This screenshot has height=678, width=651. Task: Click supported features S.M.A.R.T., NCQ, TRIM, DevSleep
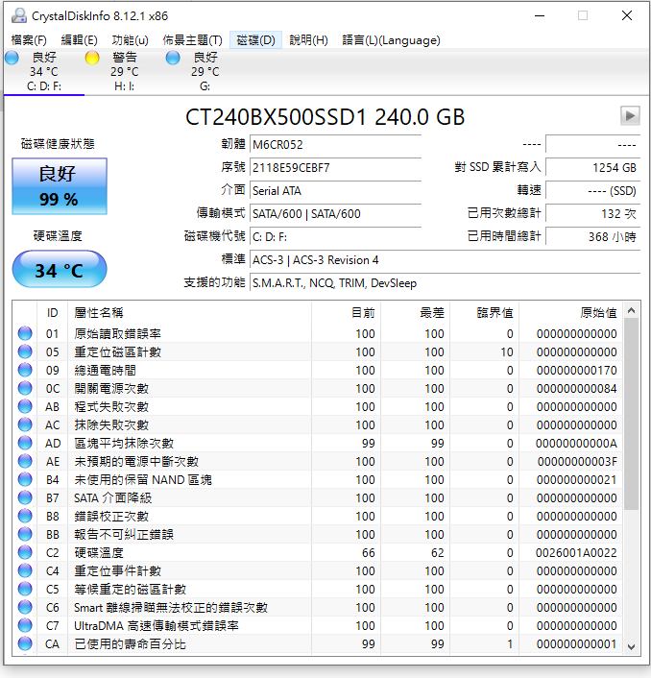click(445, 283)
